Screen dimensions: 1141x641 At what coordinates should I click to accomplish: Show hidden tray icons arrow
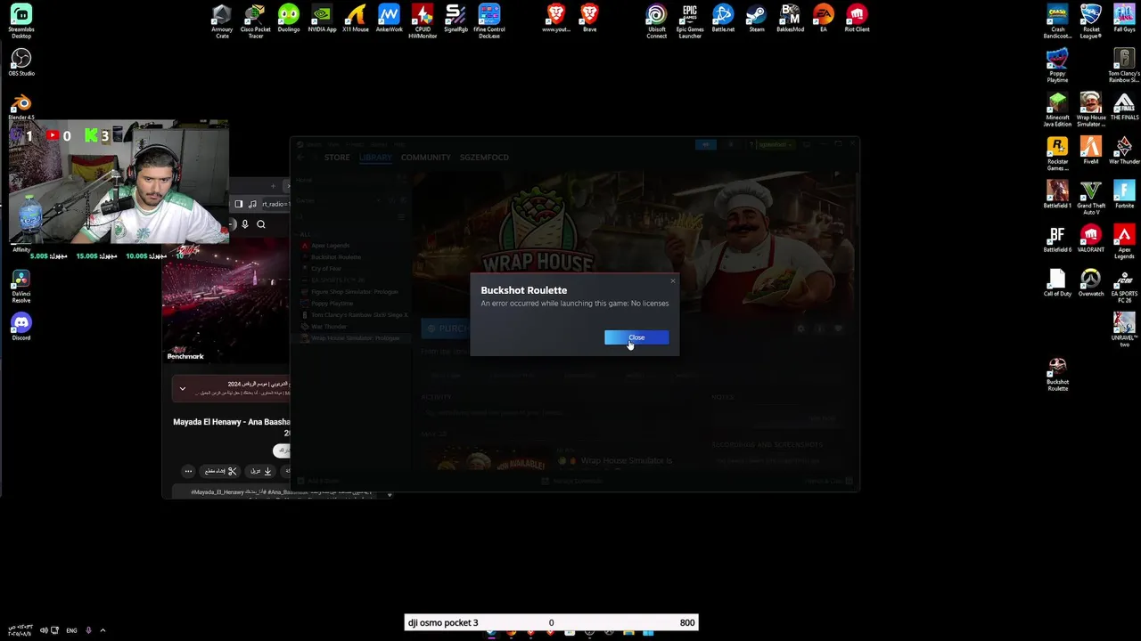pos(103,630)
